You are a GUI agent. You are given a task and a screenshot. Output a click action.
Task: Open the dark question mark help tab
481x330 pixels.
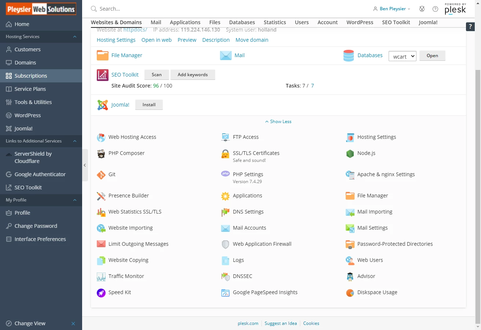(x=470, y=27)
